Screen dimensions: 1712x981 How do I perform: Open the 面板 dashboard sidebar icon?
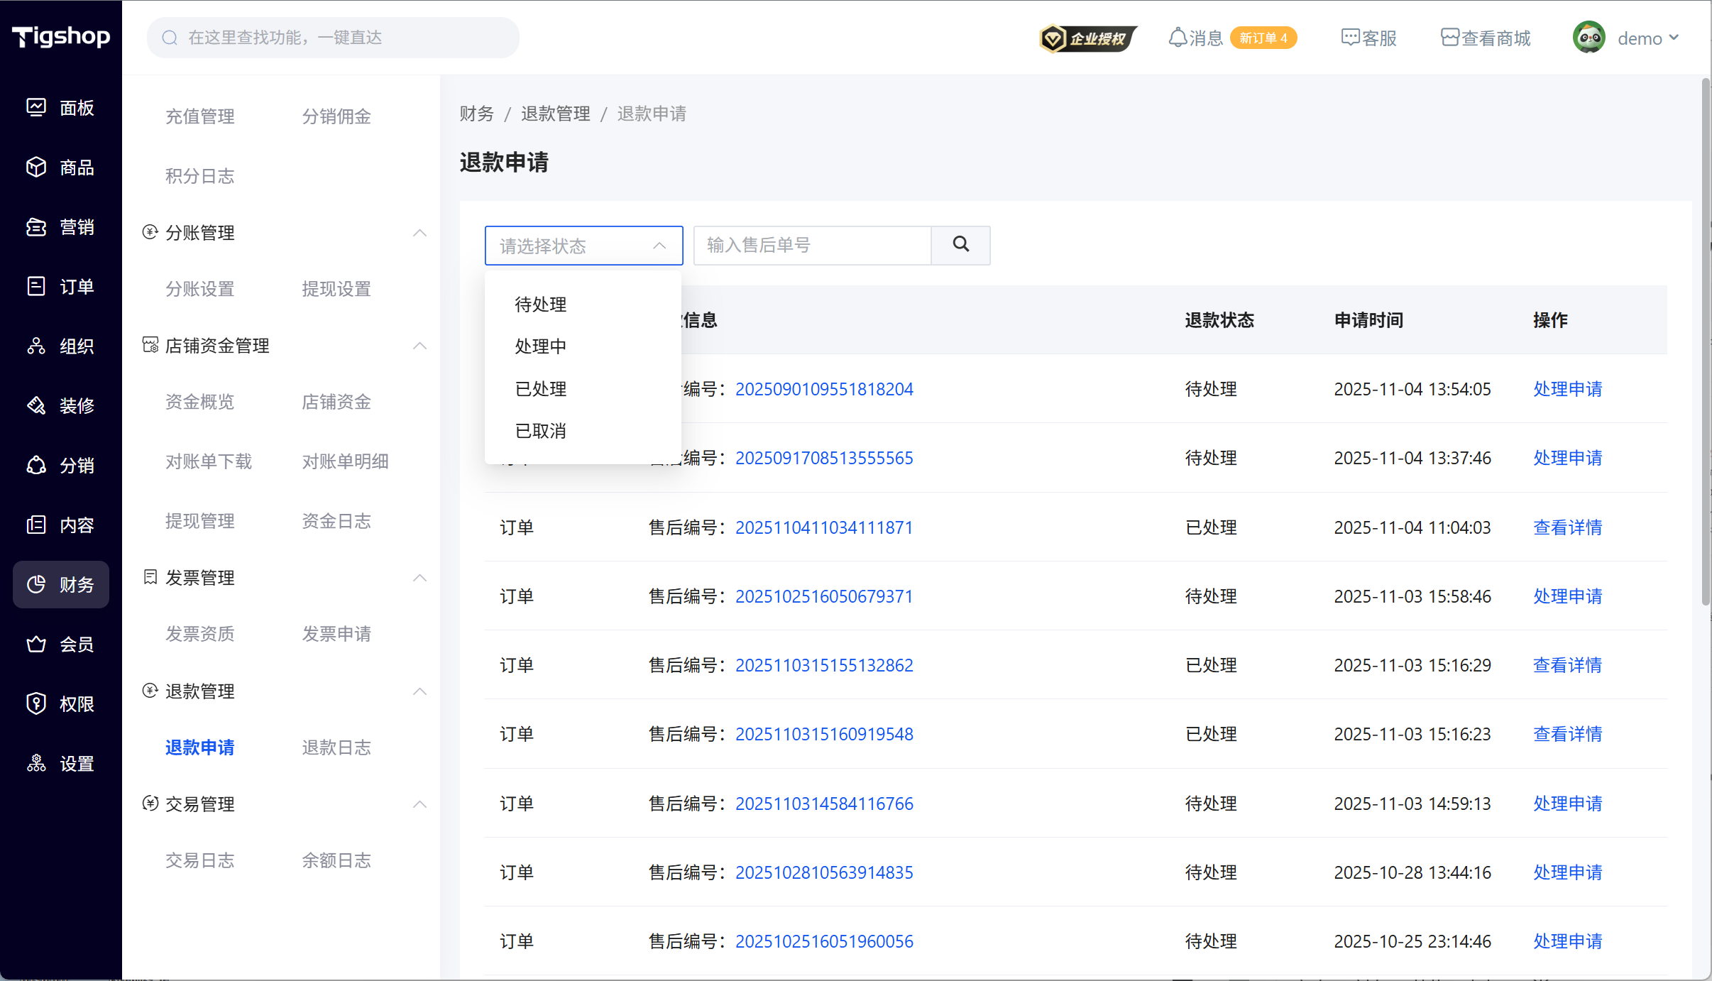(x=36, y=107)
